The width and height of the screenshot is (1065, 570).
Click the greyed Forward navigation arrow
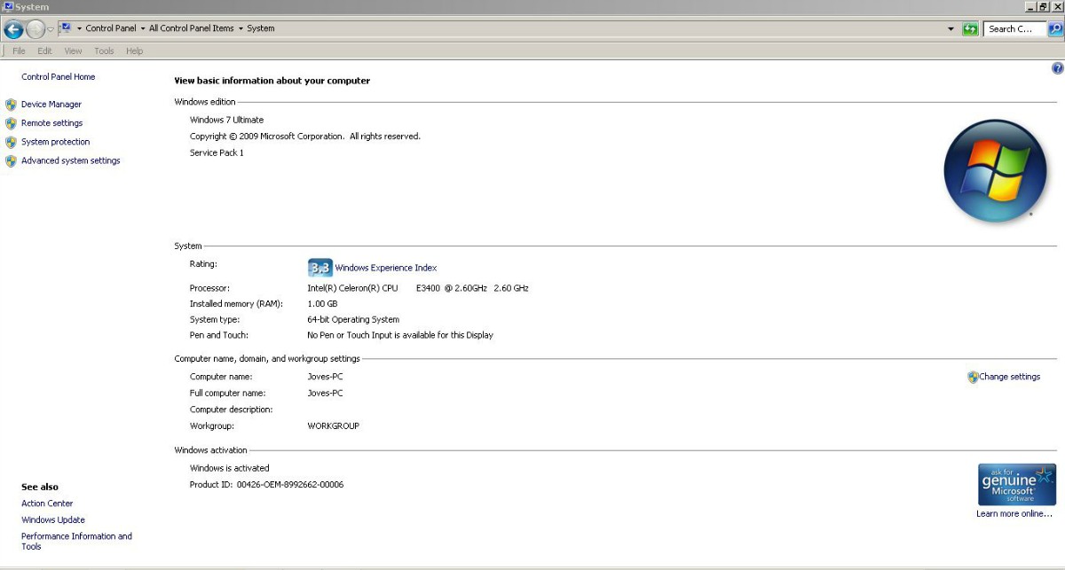(35, 29)
